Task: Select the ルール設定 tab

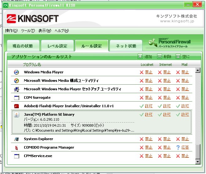Action: coord(92,46)
